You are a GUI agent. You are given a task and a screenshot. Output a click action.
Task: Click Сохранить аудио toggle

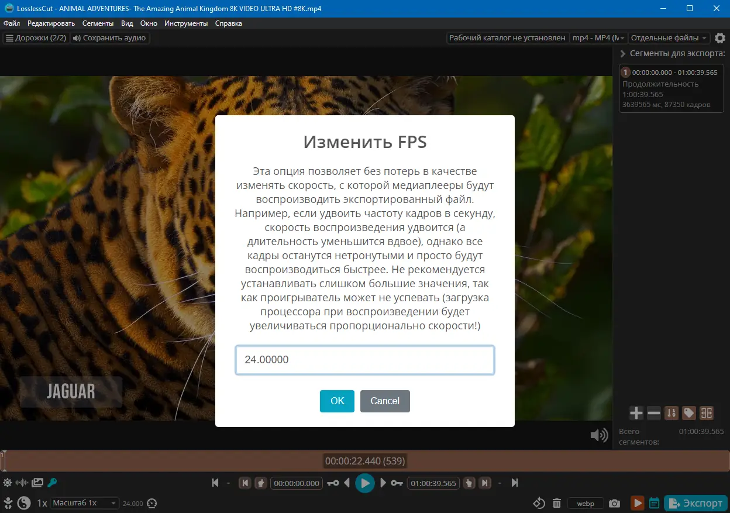pyautogui.click(x=109, y=38)
